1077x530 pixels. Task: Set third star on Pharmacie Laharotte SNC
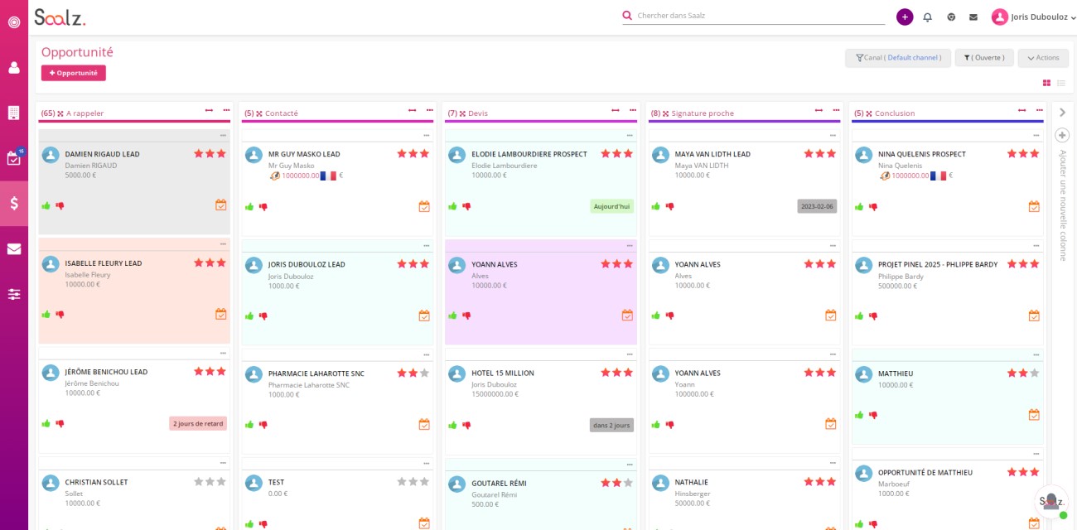[x=425, y=373]
